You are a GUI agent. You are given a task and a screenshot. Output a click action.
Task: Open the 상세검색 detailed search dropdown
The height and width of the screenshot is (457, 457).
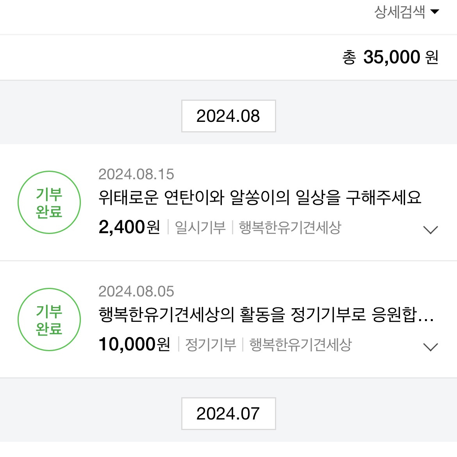399,12
